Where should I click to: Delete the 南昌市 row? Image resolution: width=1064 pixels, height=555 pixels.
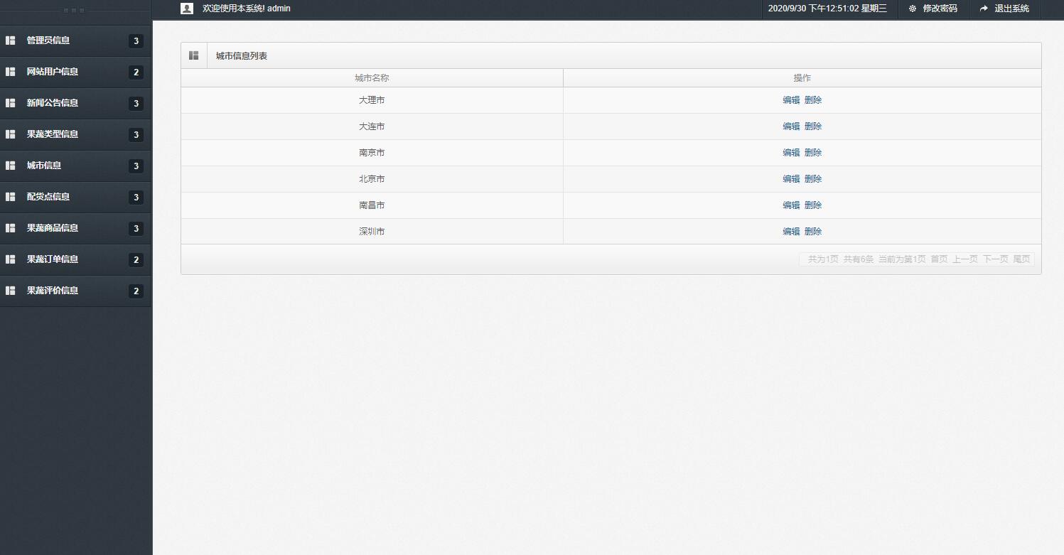point(813,205)
